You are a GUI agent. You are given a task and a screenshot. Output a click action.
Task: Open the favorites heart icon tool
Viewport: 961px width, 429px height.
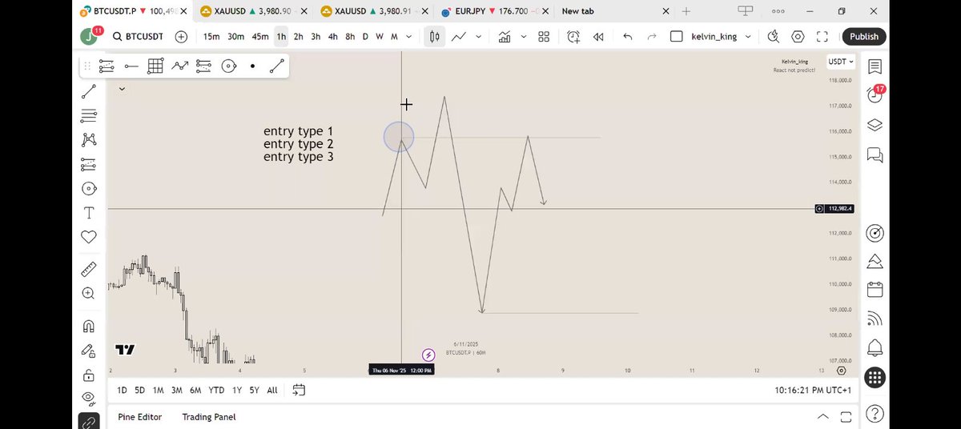tap(89, 237)
